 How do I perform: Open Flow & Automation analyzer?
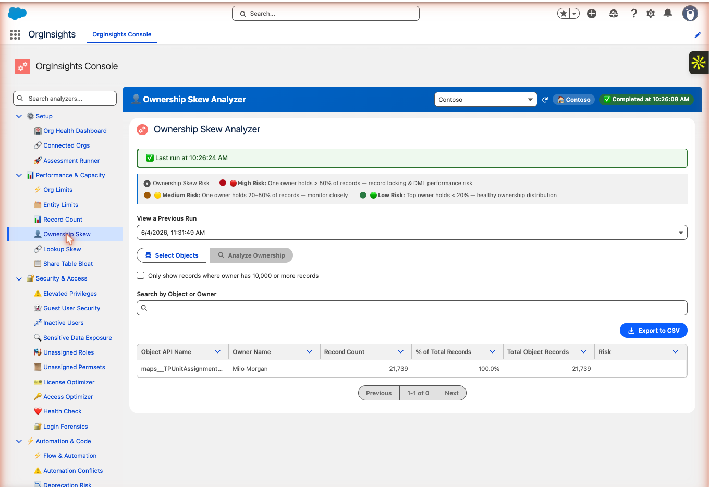click(70, 456)
